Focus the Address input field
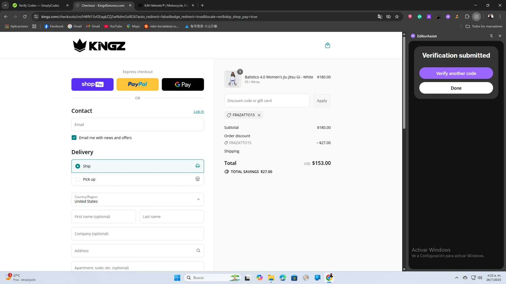 (138, 251)
